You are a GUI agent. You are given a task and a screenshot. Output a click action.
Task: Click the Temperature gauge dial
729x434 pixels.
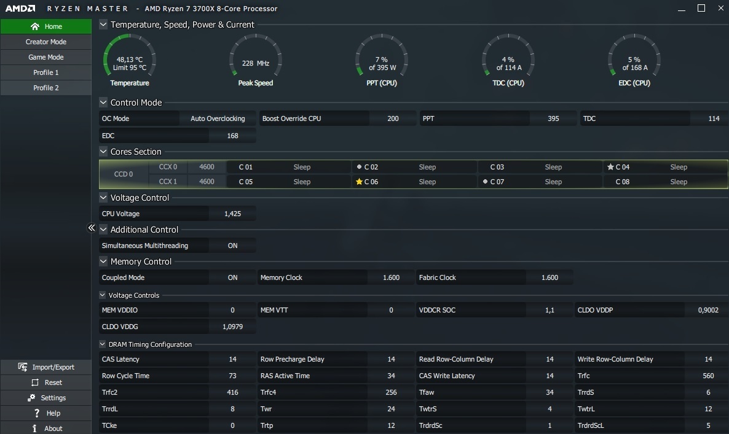click(x=129, y=56)
